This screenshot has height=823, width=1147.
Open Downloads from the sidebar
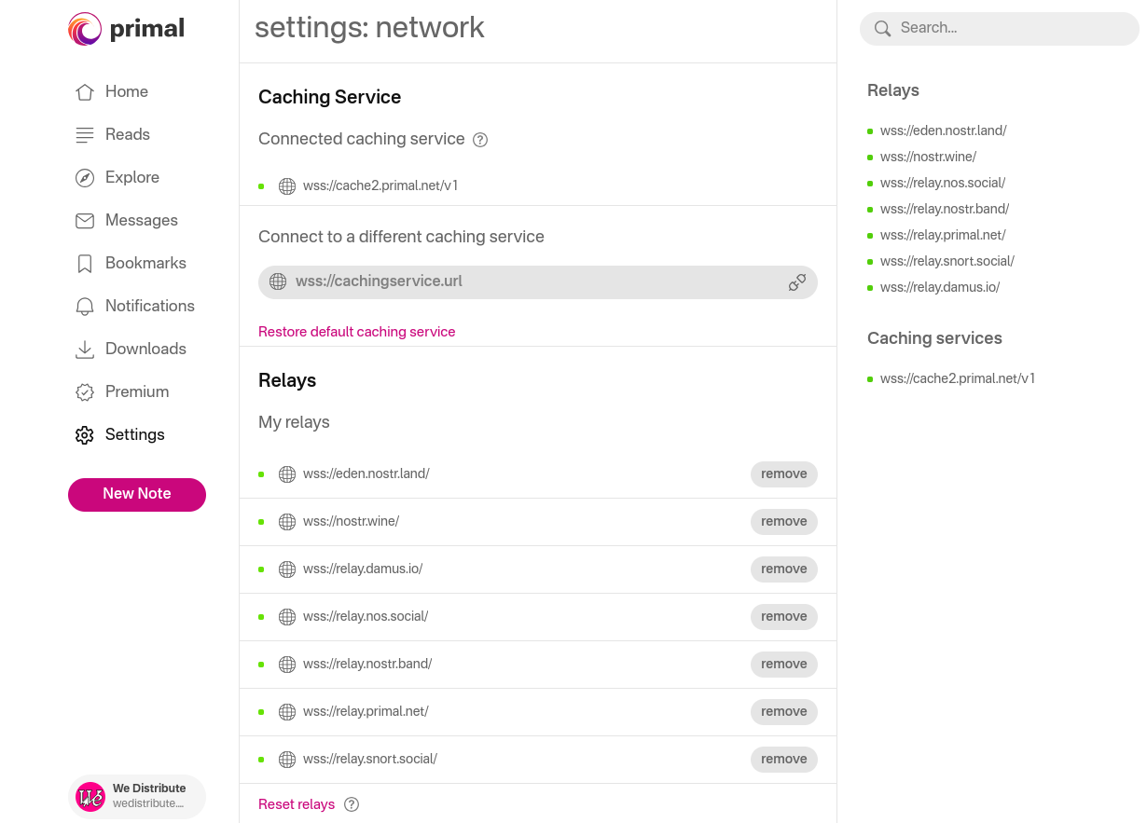(145, 349)
